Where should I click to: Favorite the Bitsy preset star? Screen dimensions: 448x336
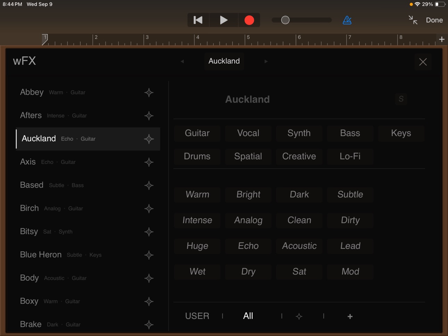point(149,232)
